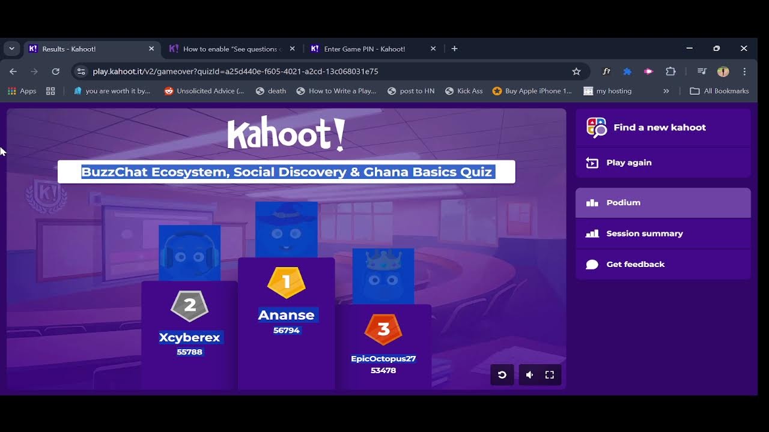Click the tab groups grid icon
Viewport: 769px width, 432px height.
[50, 91]
